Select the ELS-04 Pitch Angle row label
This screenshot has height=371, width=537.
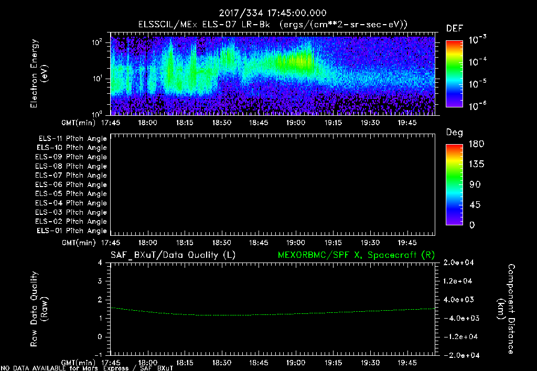[x=71, y=203]
